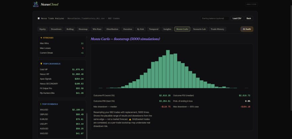Click the lightning bolt Streaks icon
This screenshot has height=139, width=292.
[x=41, y=38]
